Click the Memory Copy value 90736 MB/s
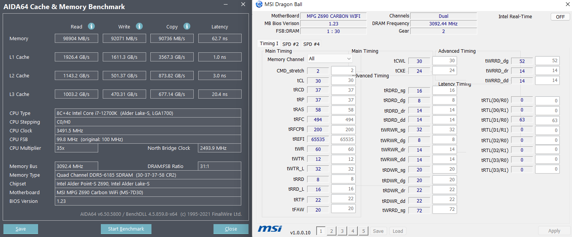Screen dimensions: 572x237 [172, 38]
